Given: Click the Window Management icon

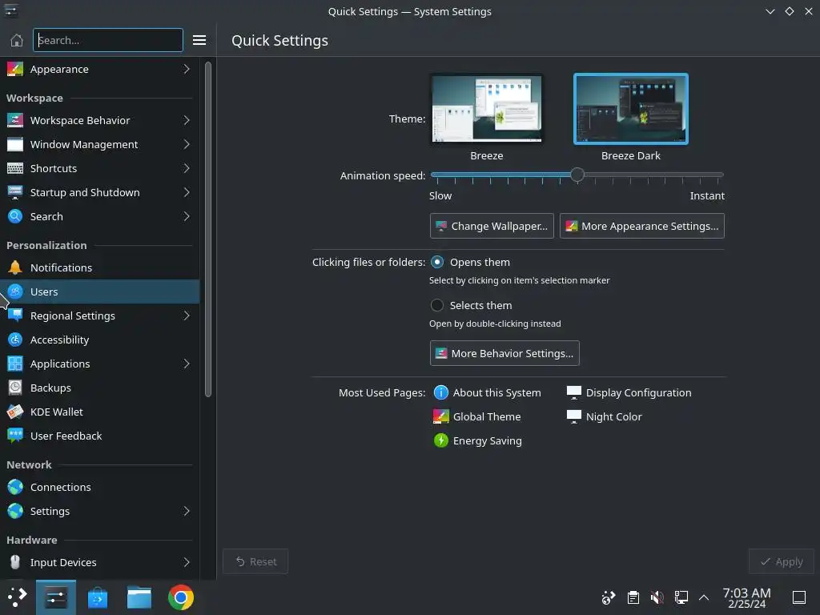Looking at the screenshot, I should click(x=15, y=144).
